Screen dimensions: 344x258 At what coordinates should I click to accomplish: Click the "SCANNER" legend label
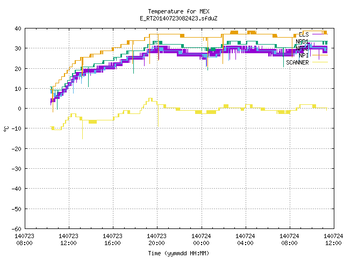[297, 62]
